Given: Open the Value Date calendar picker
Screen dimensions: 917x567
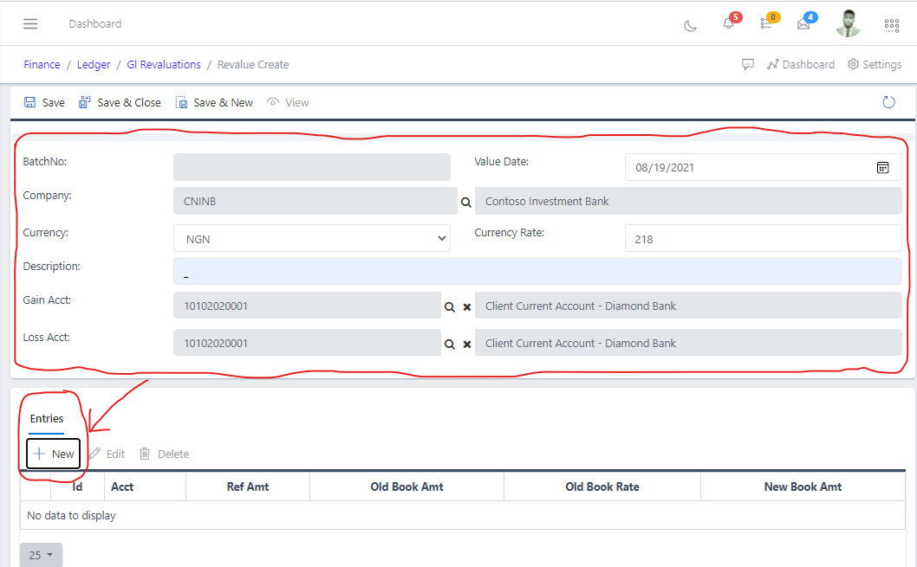Looking at the screenshot, I should 883,166.
